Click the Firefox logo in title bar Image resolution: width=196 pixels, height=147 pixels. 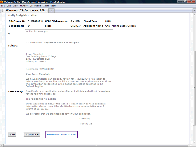[2, 2]
